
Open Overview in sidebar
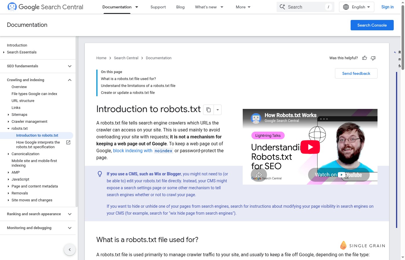19,87
